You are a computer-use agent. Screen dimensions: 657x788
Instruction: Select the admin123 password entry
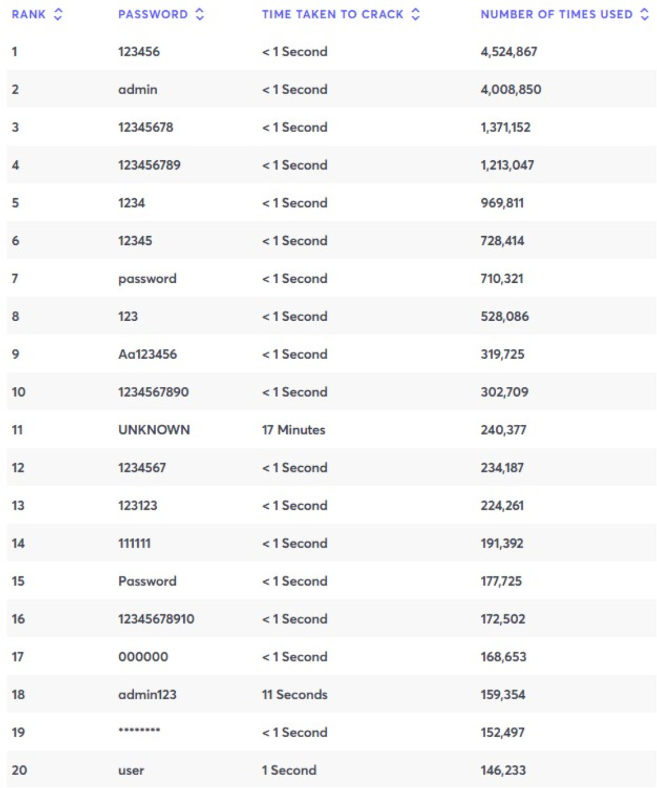click(147, 695)
